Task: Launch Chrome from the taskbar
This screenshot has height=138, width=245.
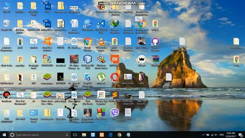Action: 119,135
